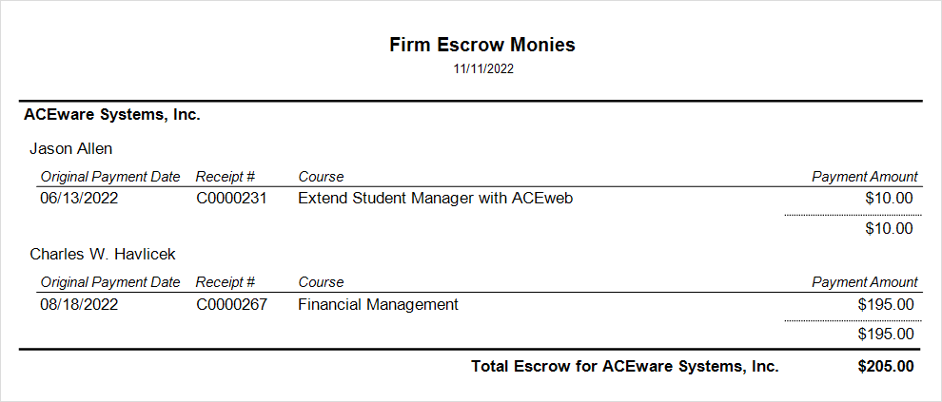Select the payment date 06/13/2022
942x402 pixels.
tap(79, 199)
